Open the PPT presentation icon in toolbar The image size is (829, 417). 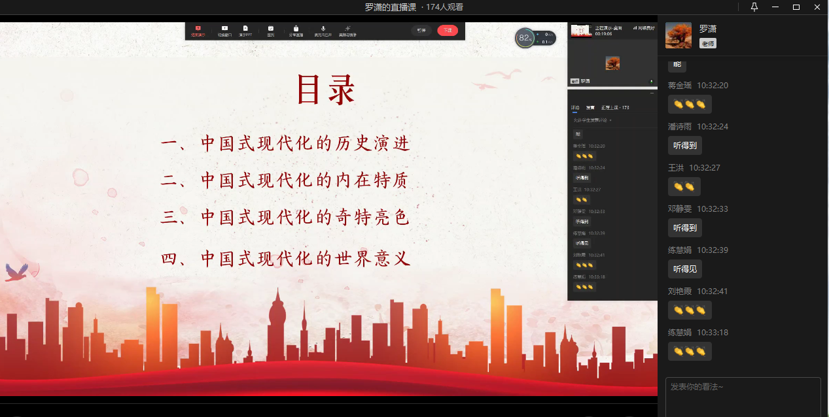245,30
